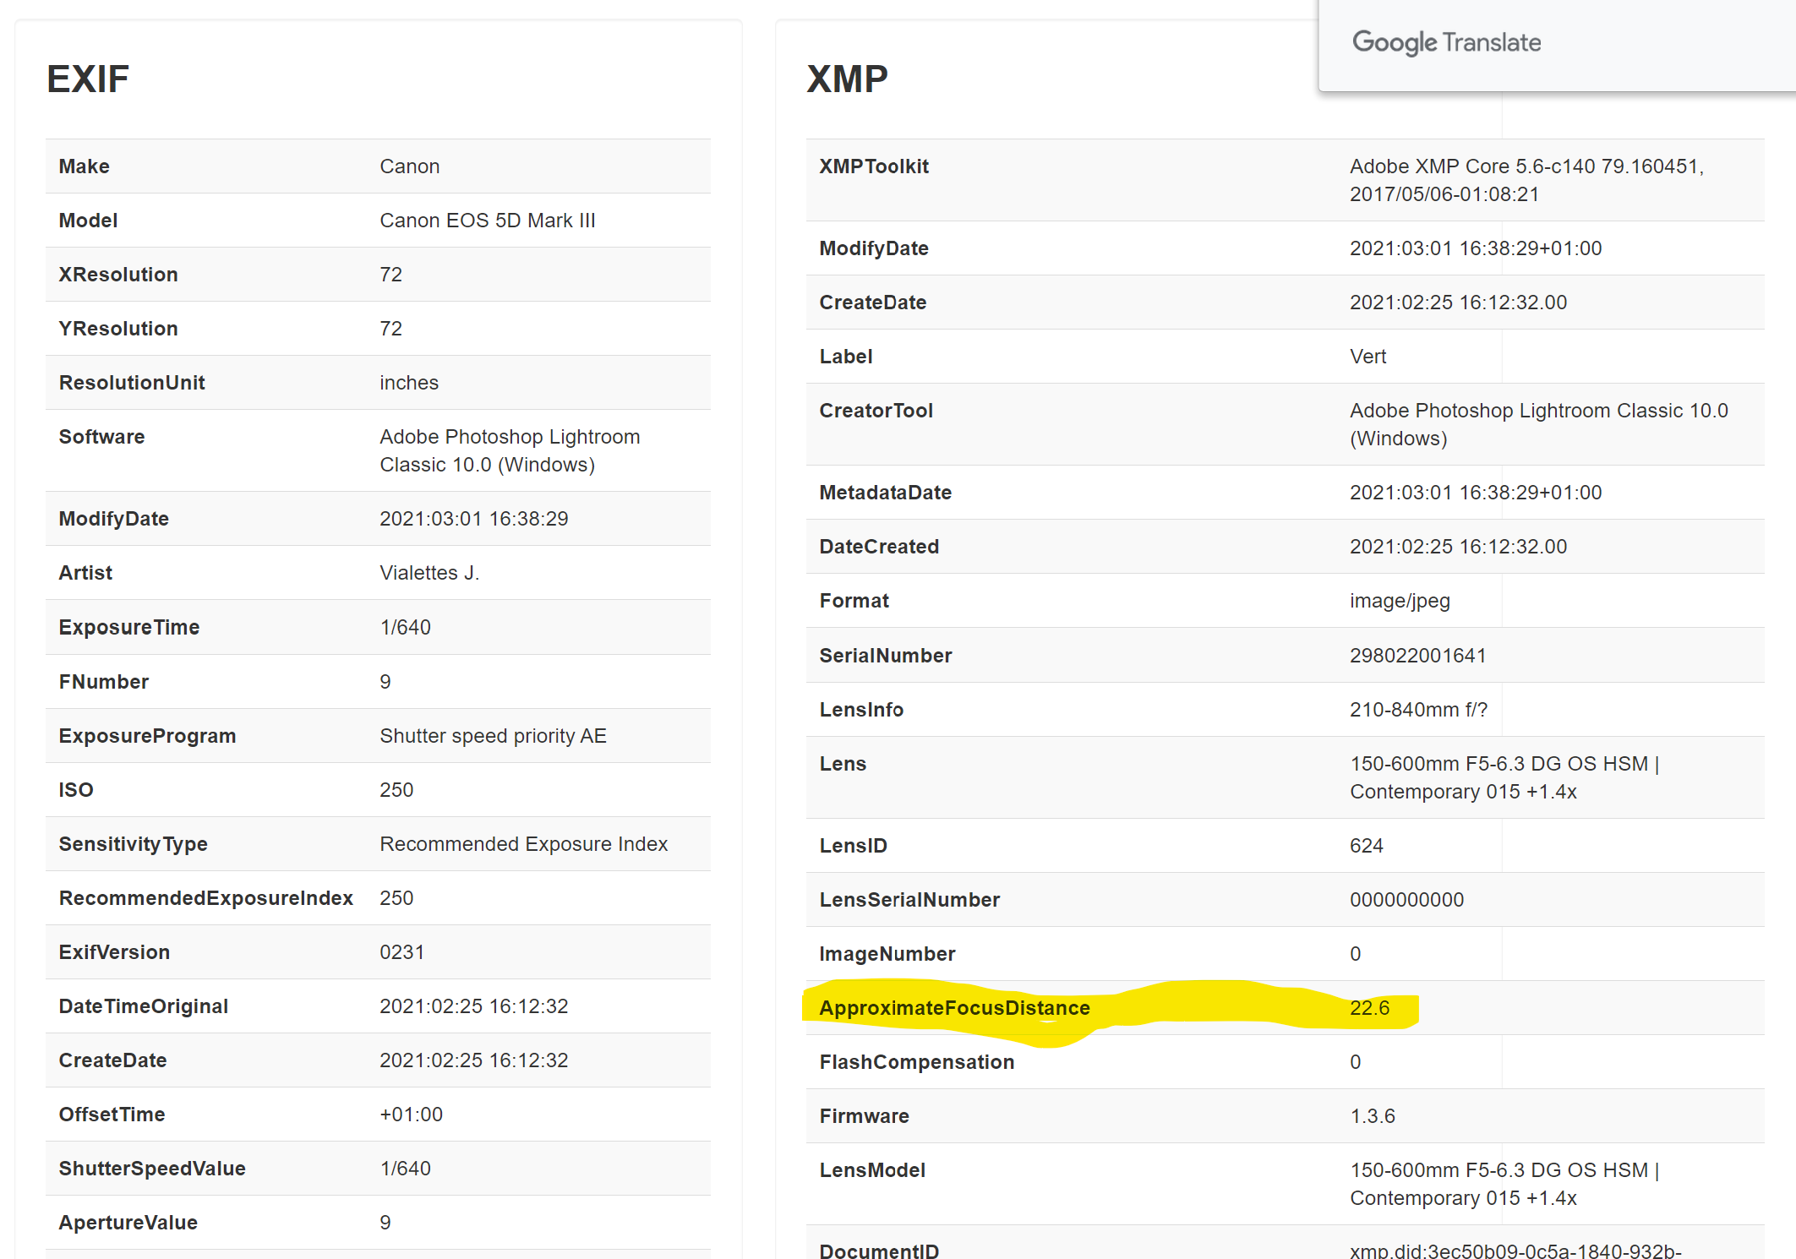Click the FNumber value 9
The width and height of the screenshot is (1796, 1259).
[385, 682]
